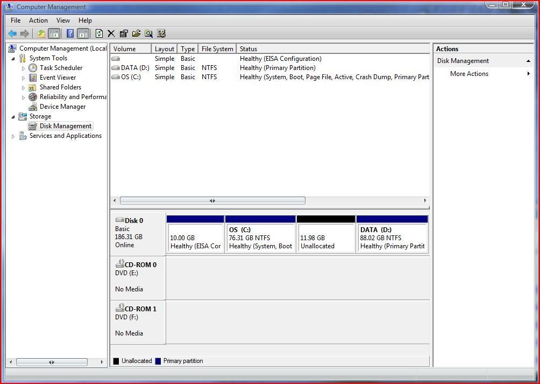540x384 pixels.
Task: Click the settings view toolbar icon at far right
Action: pos(161,33)
